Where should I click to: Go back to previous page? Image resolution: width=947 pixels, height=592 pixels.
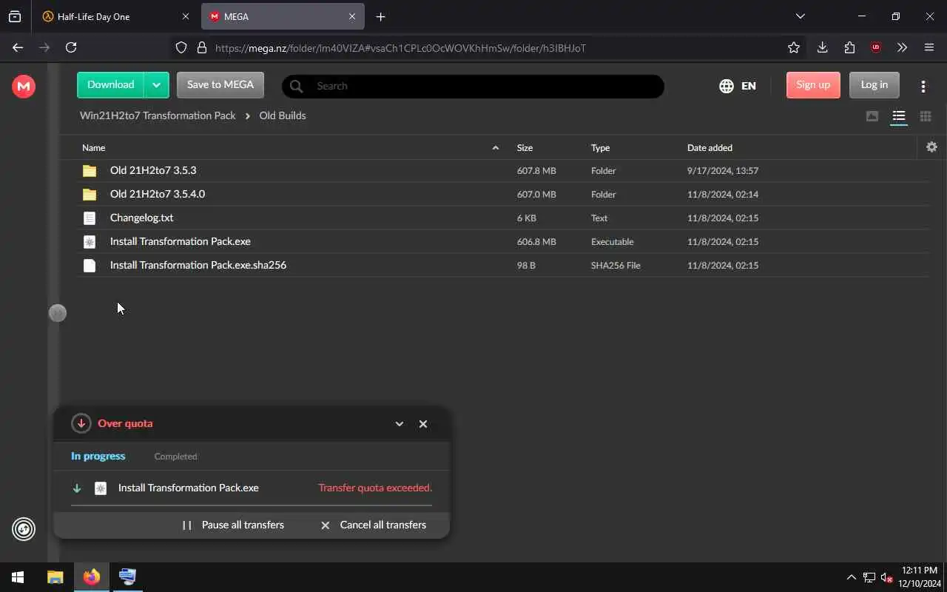click(x=18, y=47)
